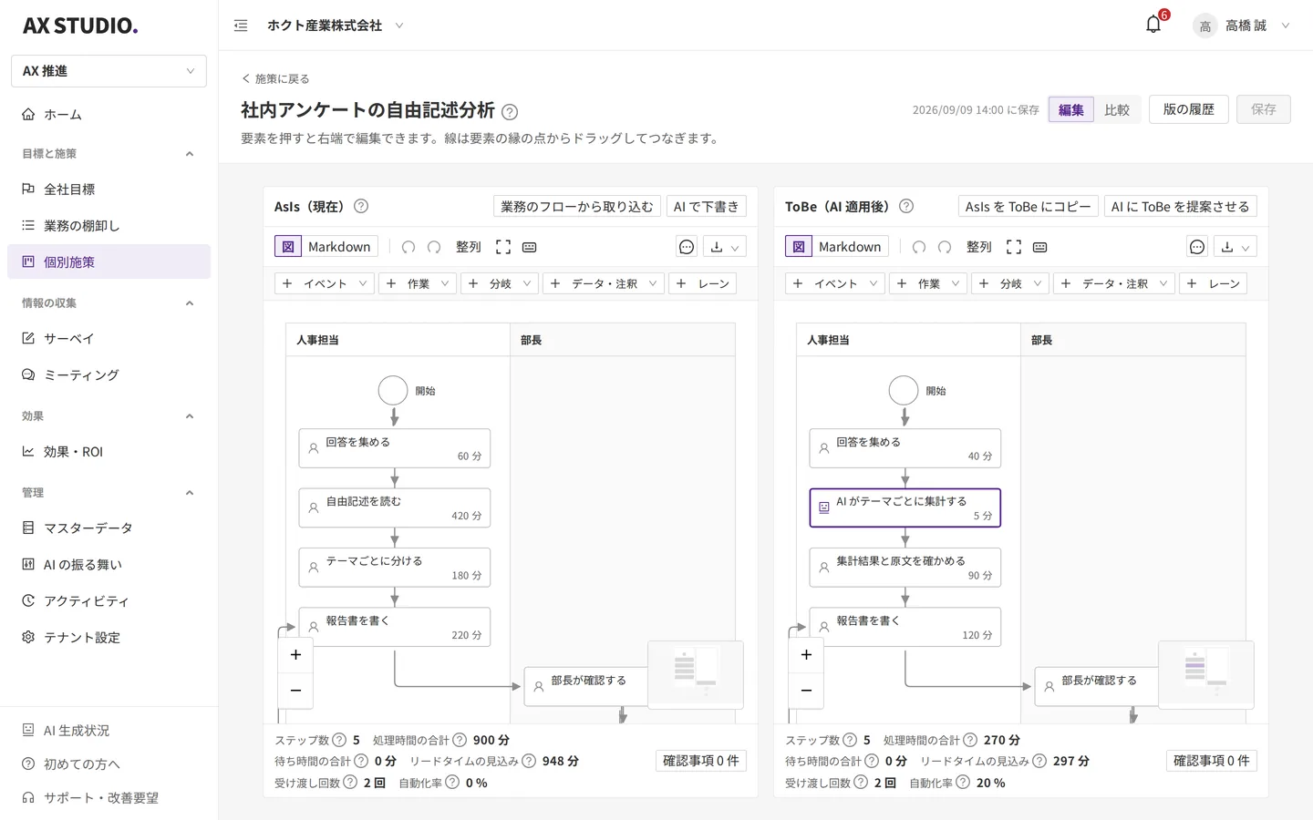Open AsIs 確認事項 0 件 button

pyautogui.click(x=701, y=761)
